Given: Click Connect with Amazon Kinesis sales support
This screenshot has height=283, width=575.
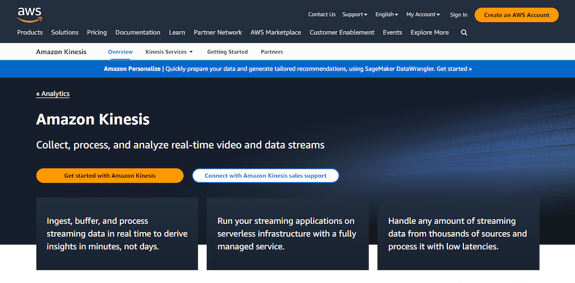Looking at the screenshot, I should (x=266, y=176).
